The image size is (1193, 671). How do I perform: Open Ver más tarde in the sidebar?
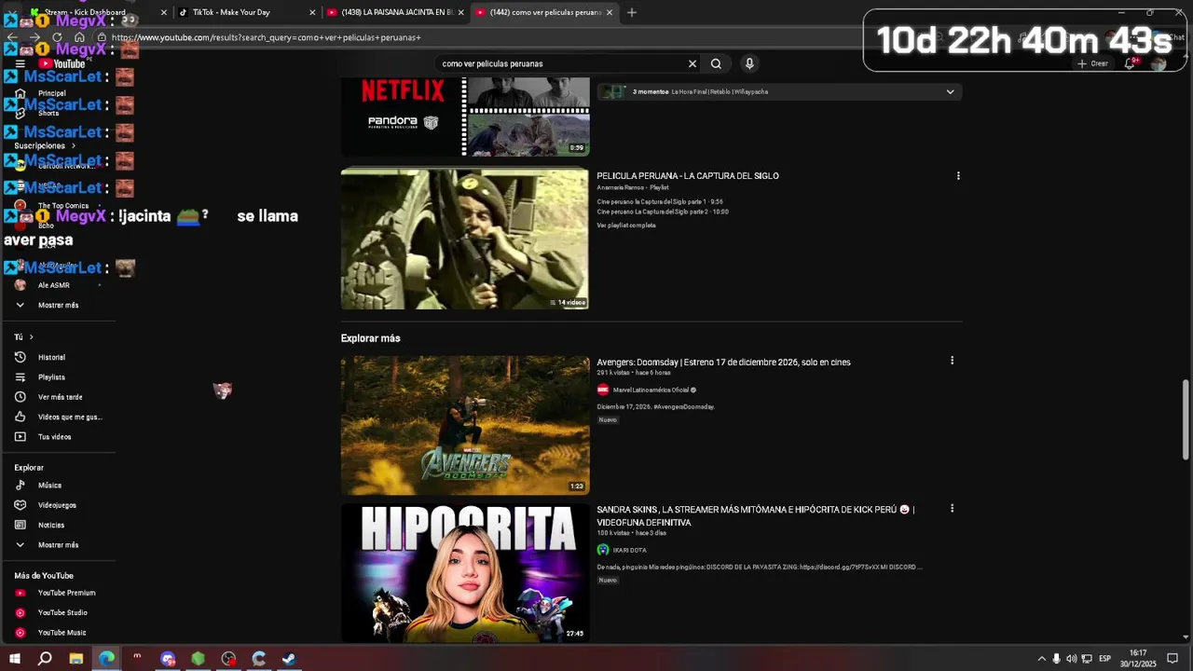click(58, 397)
